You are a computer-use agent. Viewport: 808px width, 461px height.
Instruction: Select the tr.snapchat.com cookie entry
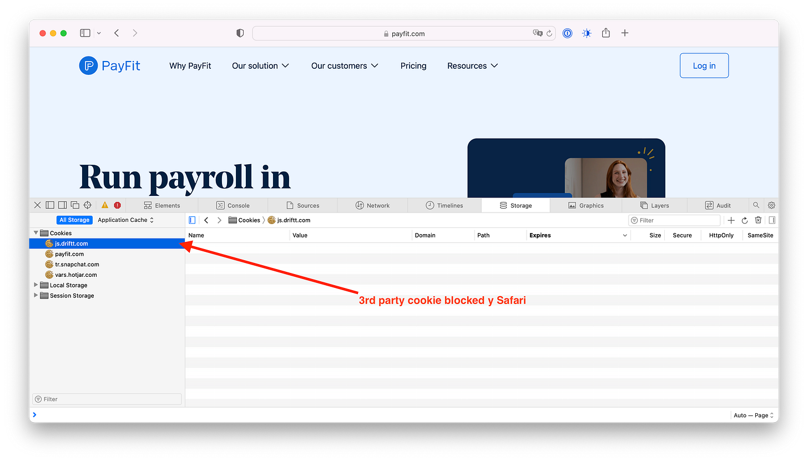(107, 265)
